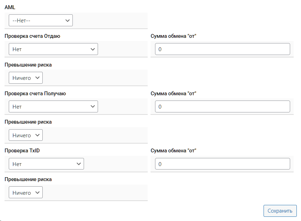301x221 pixels.
Task: Open Превышение риска dropdown below Проверка счета Получаю
Action: tap(26, 135)
